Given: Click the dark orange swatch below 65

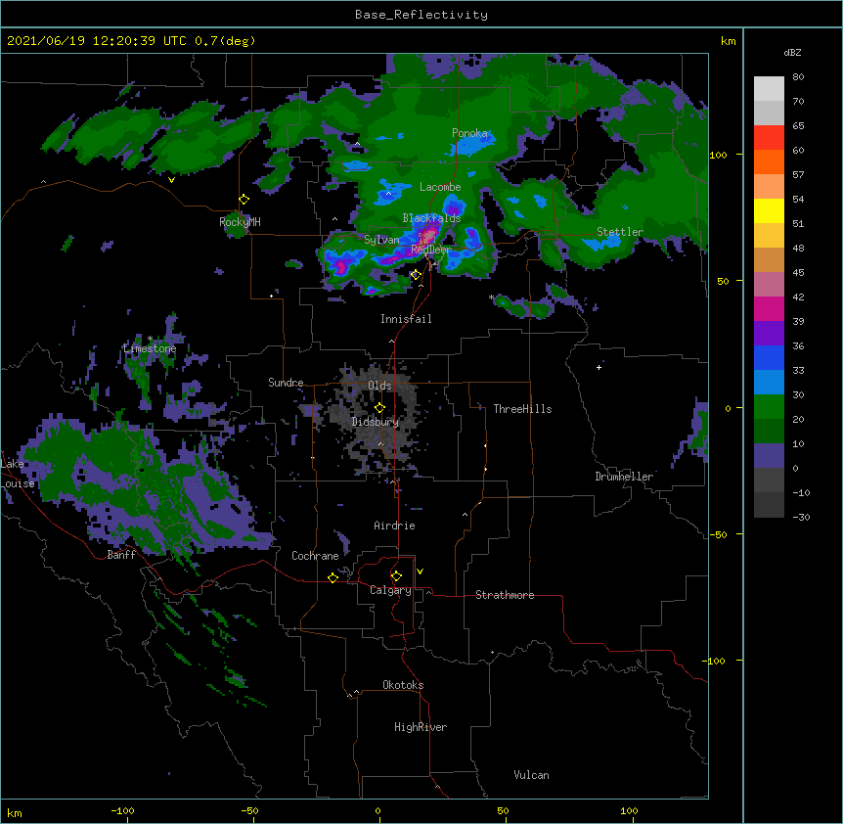Looking at the screenshot, I should point(769,161).
